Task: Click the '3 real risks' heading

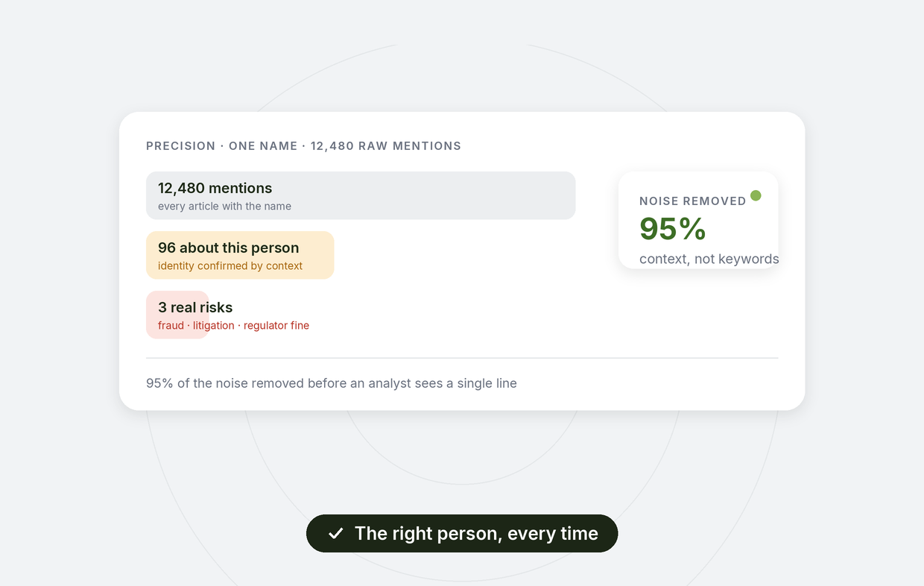Action: pyautogui.click(x=195, y=308)
